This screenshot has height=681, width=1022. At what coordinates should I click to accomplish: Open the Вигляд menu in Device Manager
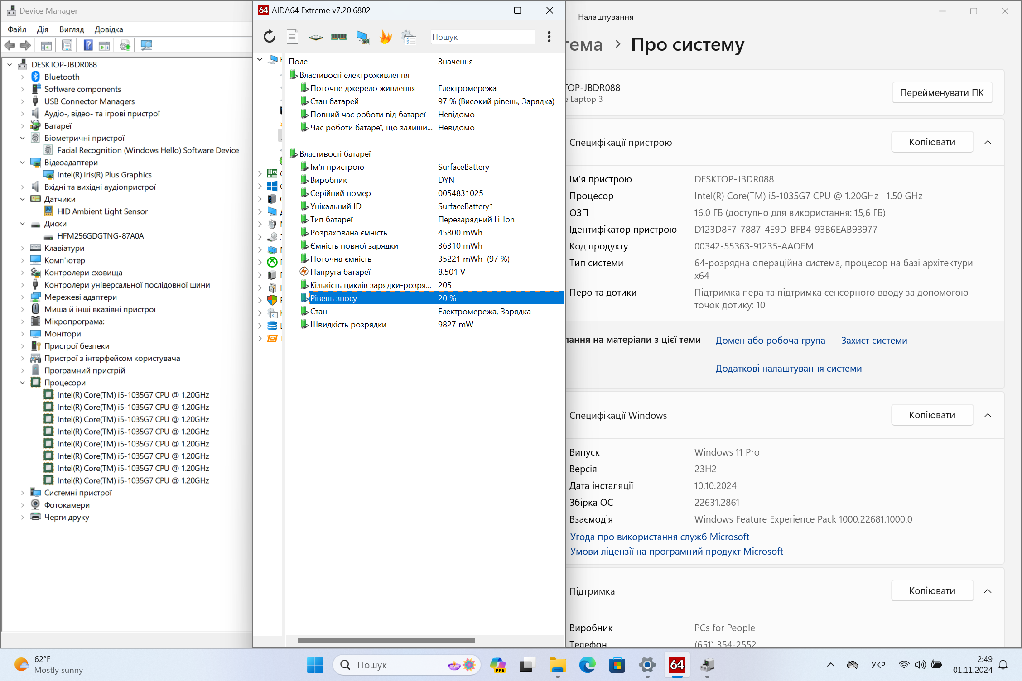click(72, 29)
